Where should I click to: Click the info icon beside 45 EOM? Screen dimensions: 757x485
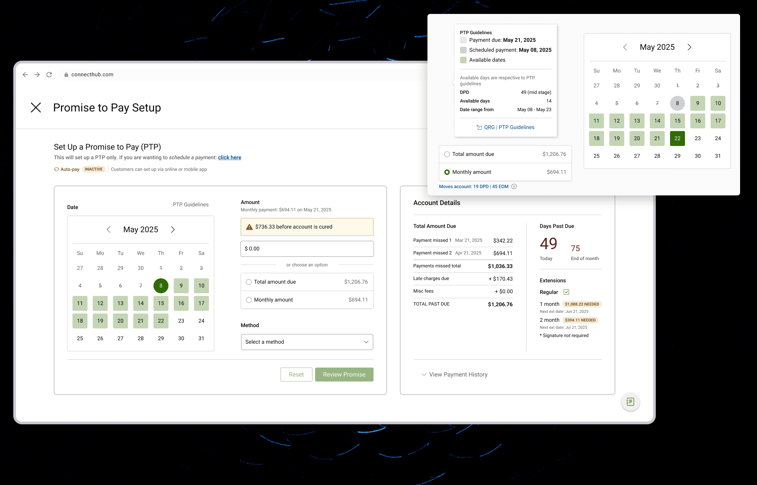(514, 186)
